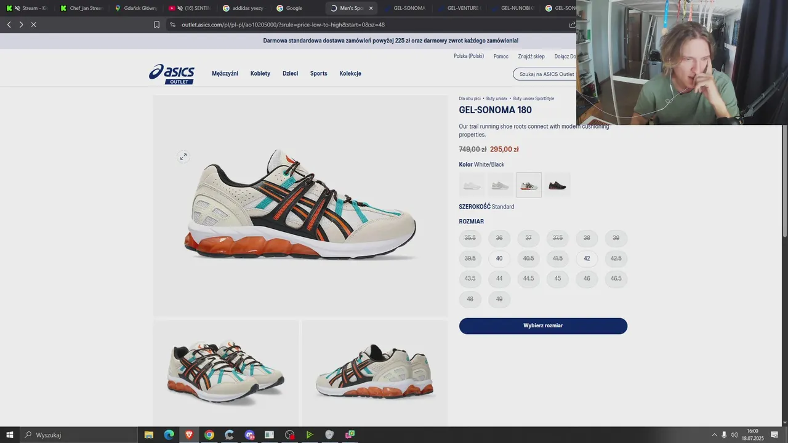Click the share icon in the address bar
The image size is (788, 443).
coord(572,25)
